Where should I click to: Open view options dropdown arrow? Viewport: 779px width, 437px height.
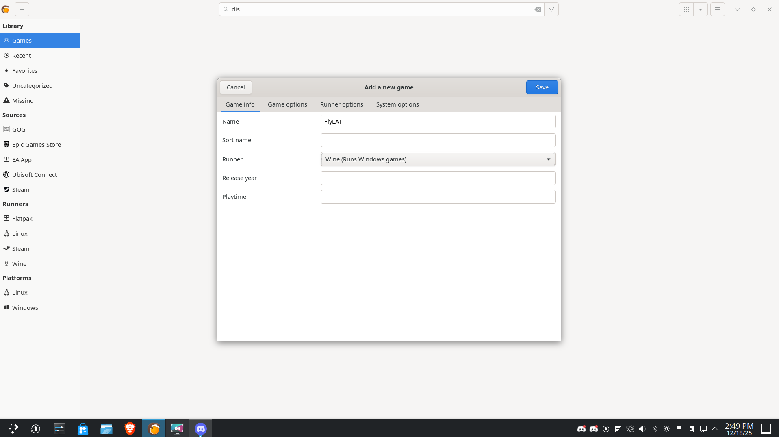click(x=701, y=9)
